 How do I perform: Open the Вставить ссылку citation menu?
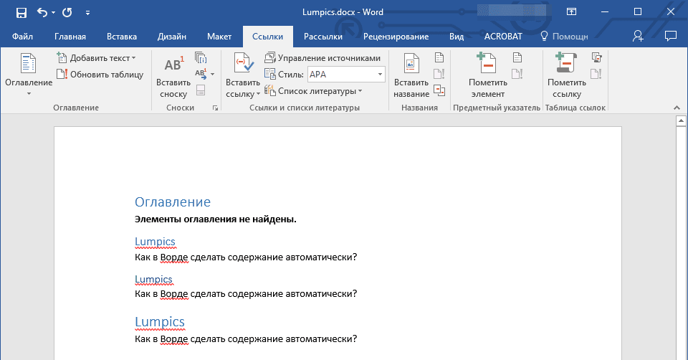(243, 75)
